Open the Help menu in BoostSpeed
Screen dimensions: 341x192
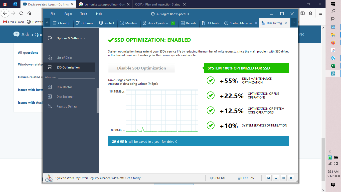[99, 14]
